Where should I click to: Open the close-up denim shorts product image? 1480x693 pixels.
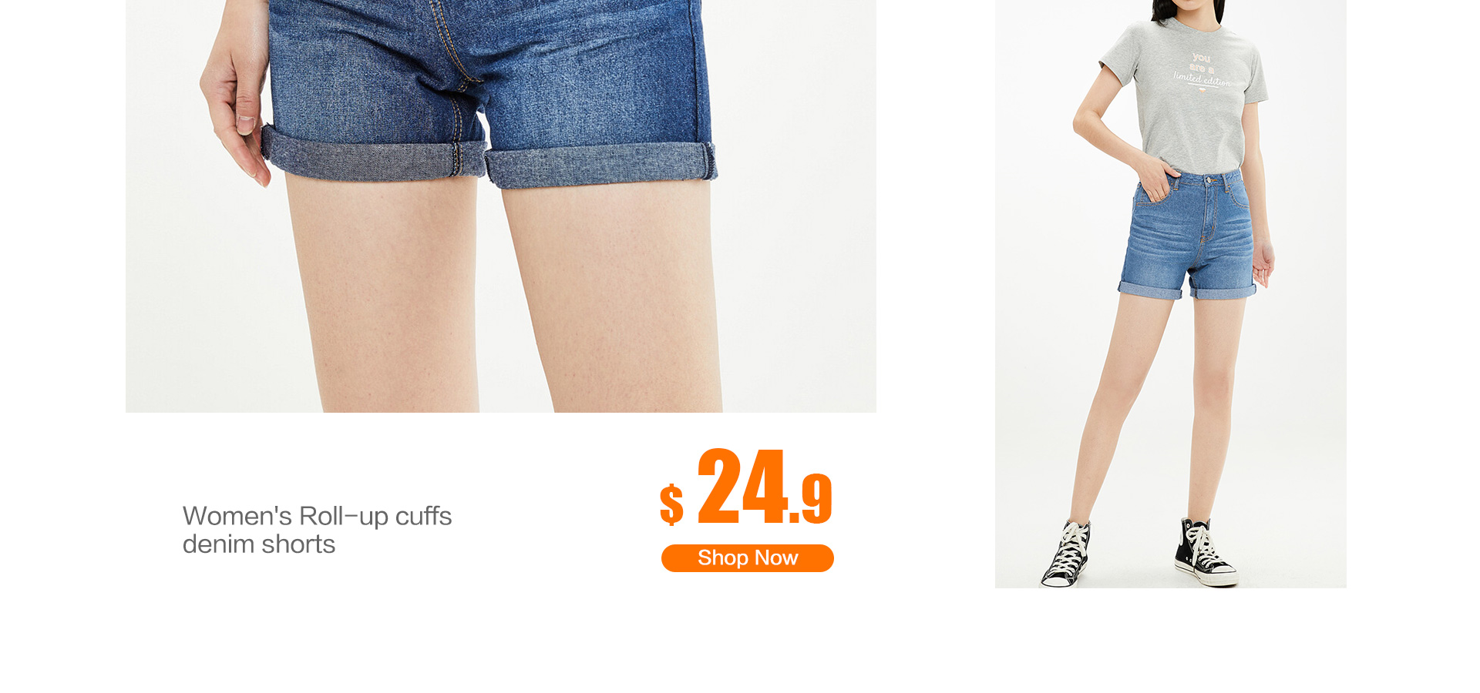click(x=501, y=206)
